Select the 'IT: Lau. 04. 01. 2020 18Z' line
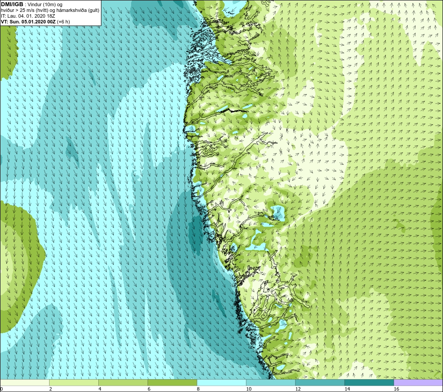The width and height of the screenshot is (443, 392). [x=28, y=16]
